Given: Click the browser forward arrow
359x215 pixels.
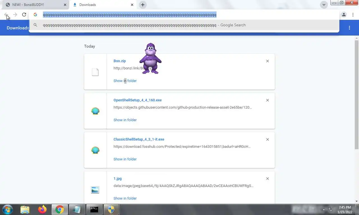Looking at the screenshot, I should click(x=15, y=15).
